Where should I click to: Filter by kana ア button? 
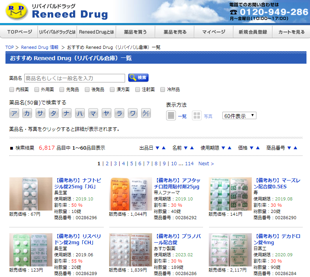[14, 113]
